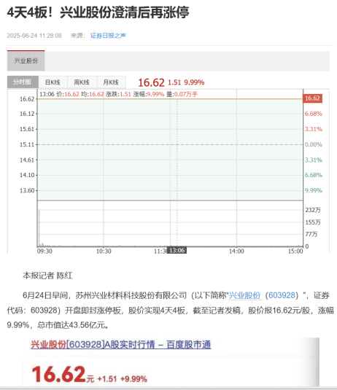This screenshot has width=337, height=390.
Task: Follow the 603928 stock code link
Action: click(282, 295)
